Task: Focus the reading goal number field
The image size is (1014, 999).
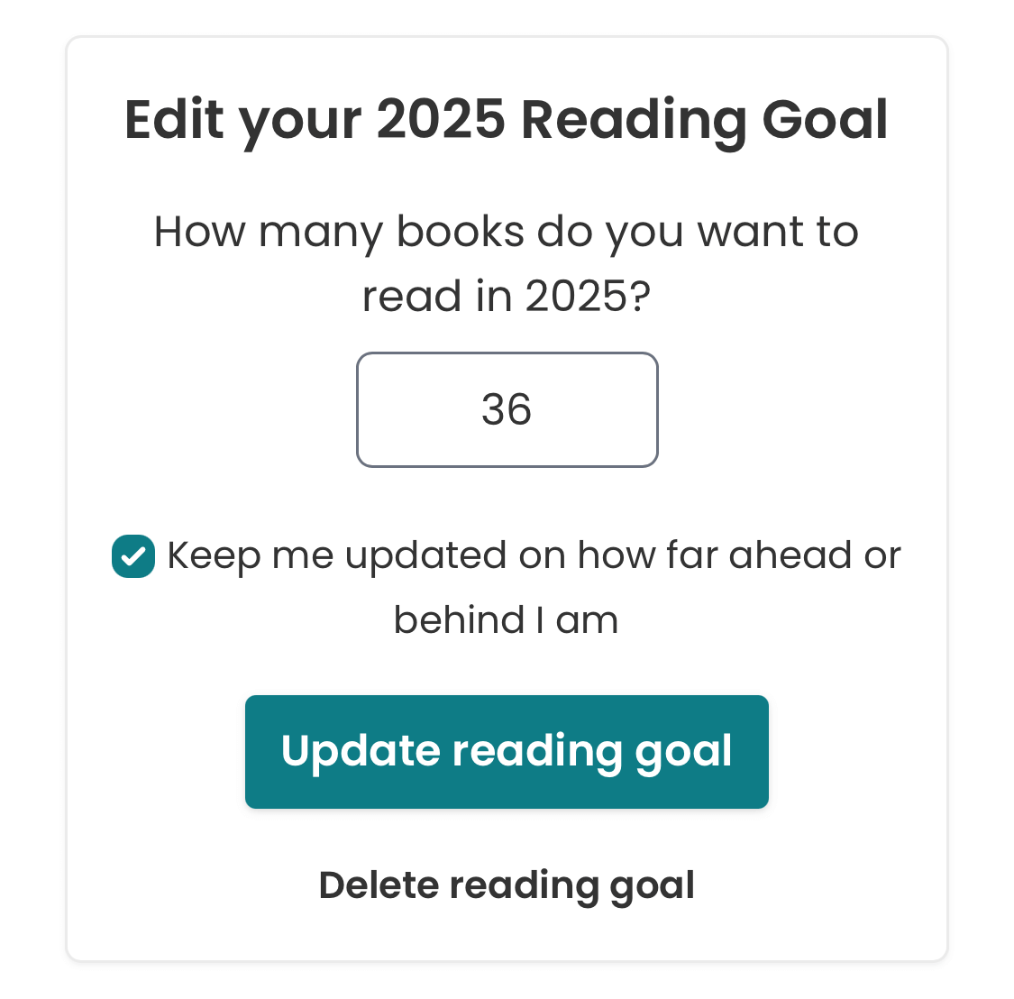Action: [507, 409]
